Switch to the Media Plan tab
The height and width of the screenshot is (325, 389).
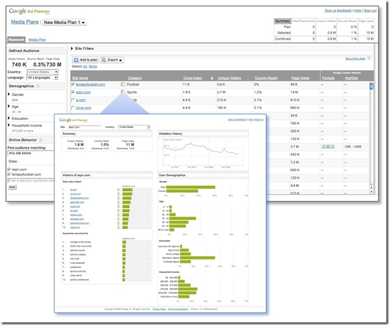pyautogui.click(x=37, y=40)
